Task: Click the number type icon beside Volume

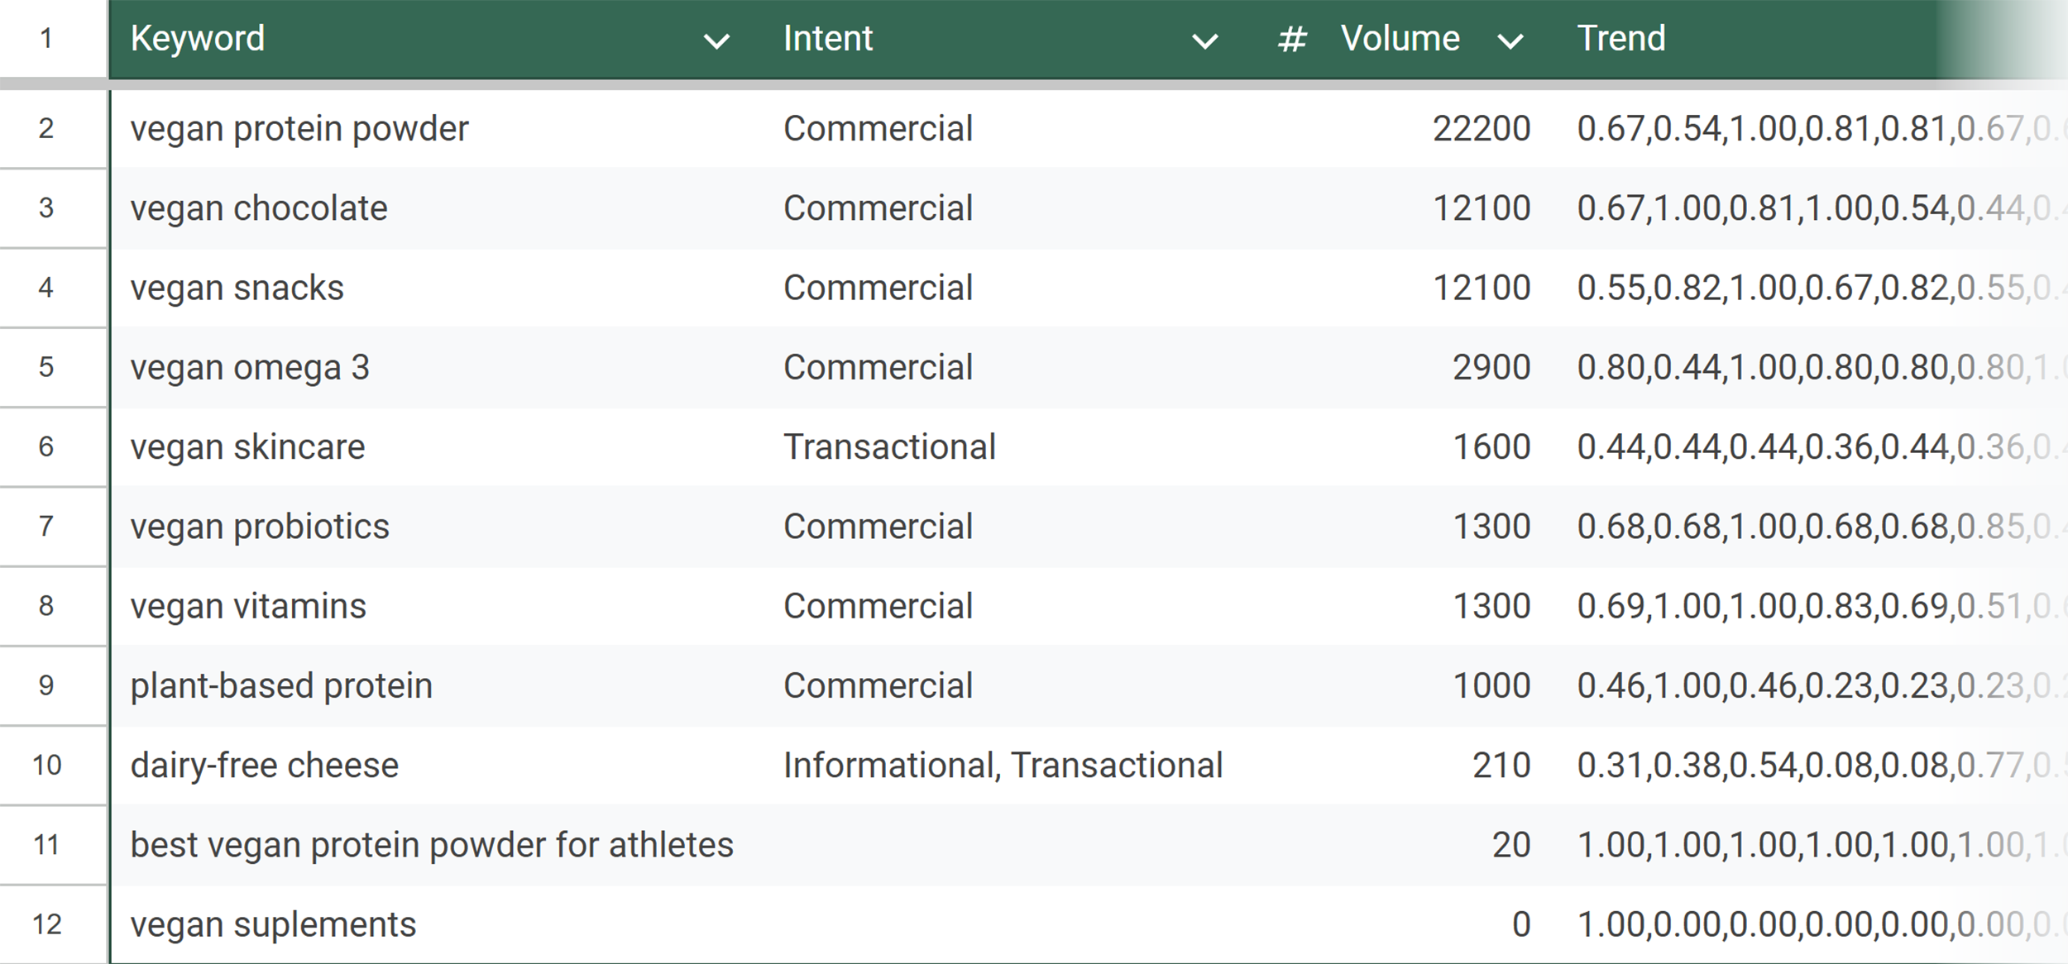Action: (1292, 39)
